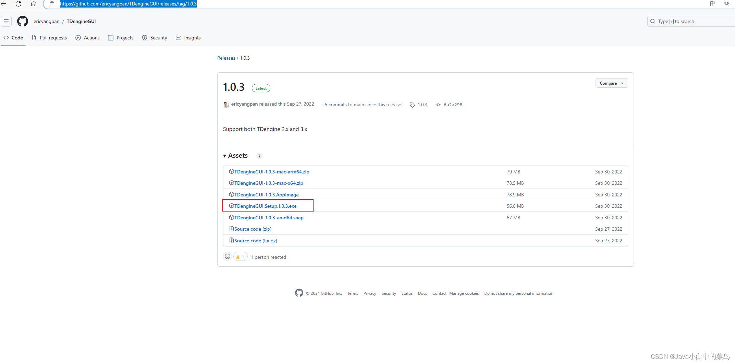Screen dimensions: 735x363
Task: Toggle the thumbs-up reaction count
Action: tap(240, 256)
